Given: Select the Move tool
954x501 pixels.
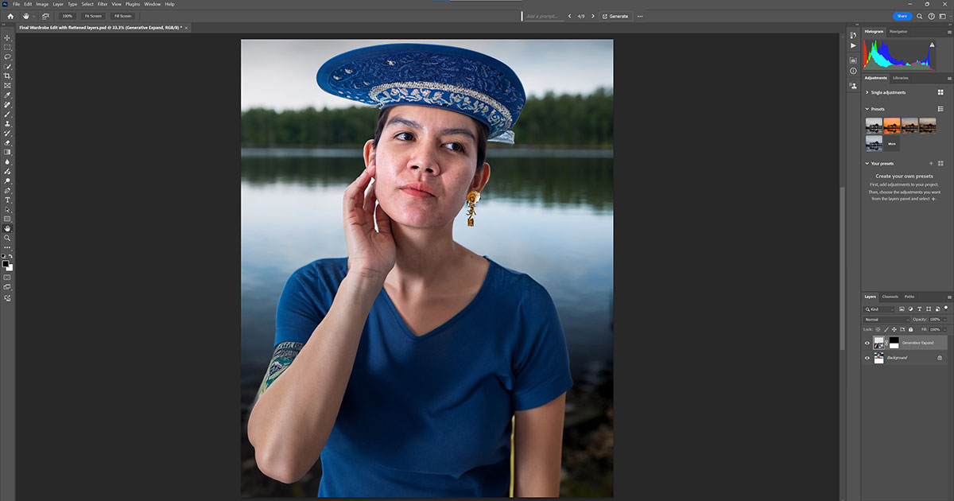Looking at the screenshot, I should click(7, 38).
